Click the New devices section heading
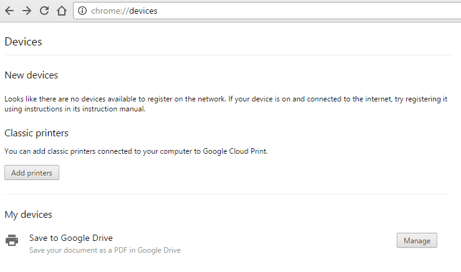This screenshot has height=272, width=461. pyautogui.click(x=31, y=75)
